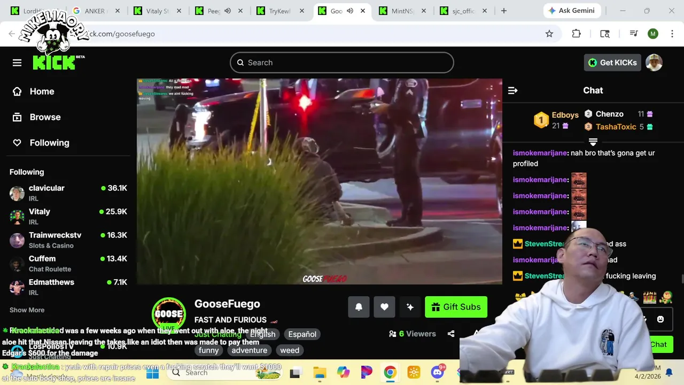Click the magnifier icon in the Kick search bar
Screen dimensions: 684x385
click(x=240, y=63)
